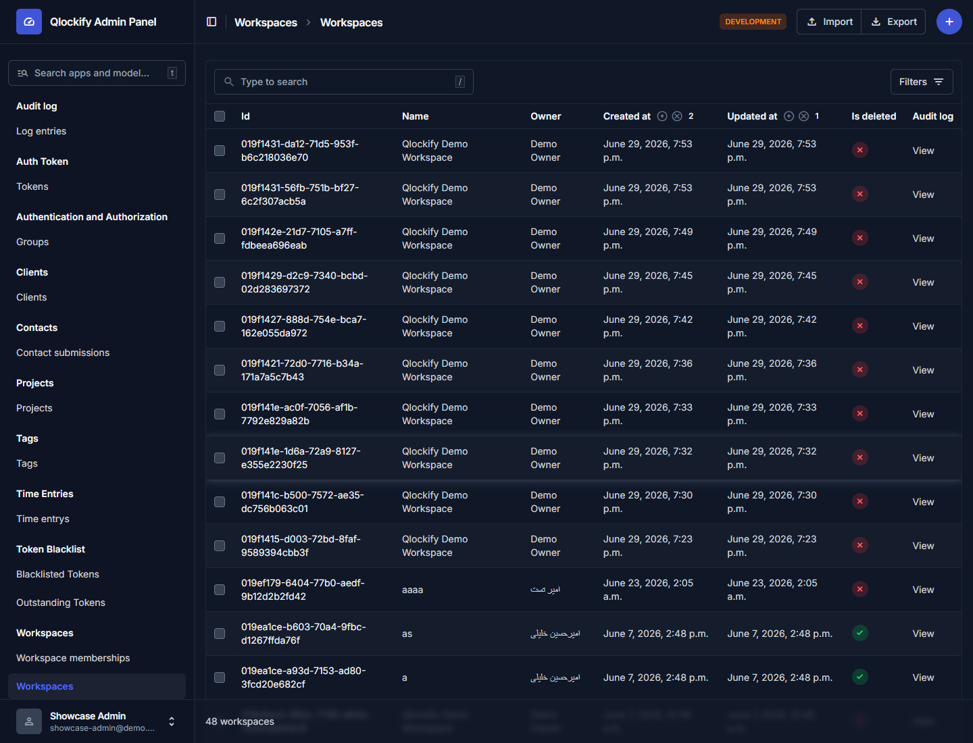Check the row 019f142e-21d7 checkbox
Screen dimensions: 973x743
coord(220,238)
